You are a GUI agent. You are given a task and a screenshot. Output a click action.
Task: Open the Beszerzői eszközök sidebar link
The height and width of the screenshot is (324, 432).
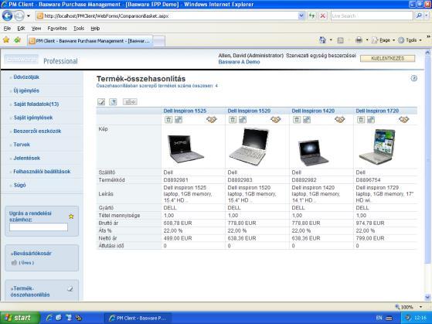pyautogui.click(x=37, y=131)
